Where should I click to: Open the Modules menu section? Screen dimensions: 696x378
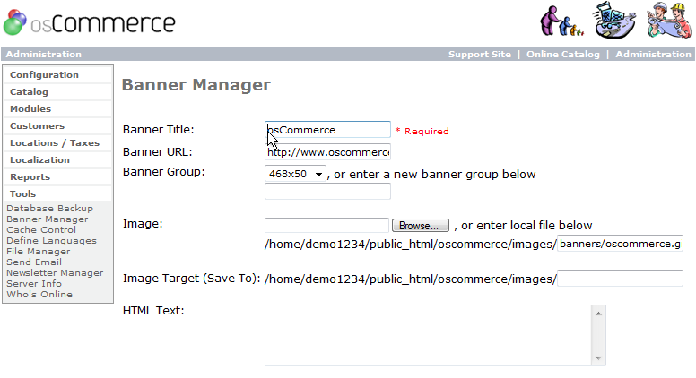click(57, 108)
